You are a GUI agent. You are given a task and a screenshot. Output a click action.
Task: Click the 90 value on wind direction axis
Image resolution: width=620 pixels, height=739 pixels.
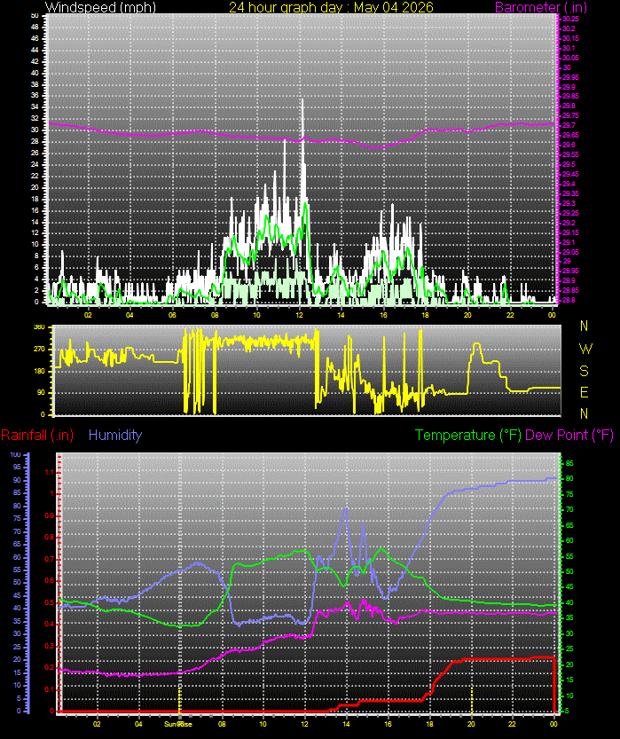pyautogui.click(x=42, y=392)
